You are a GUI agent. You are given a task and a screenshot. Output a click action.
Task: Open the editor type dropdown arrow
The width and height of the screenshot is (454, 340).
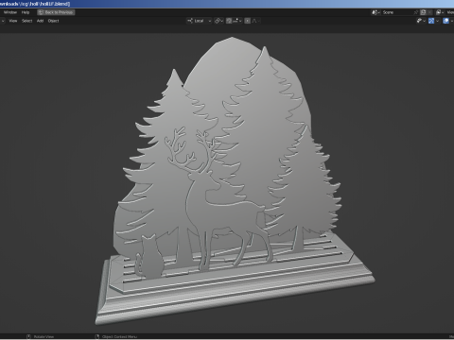[3, 21]
